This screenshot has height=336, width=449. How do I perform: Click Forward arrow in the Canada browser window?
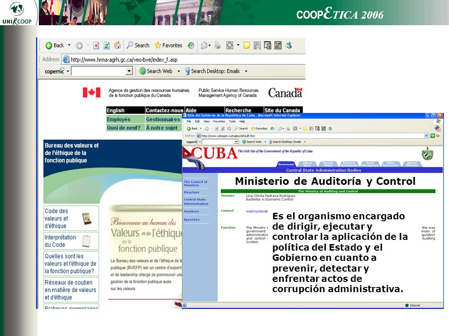tap(79, 45)
